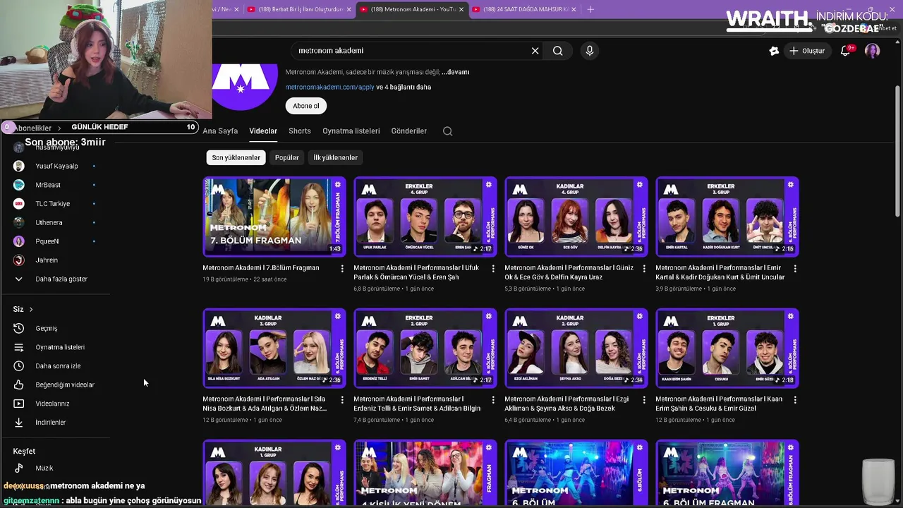Open Uthenera subscription channel

click(x=55, y=222)
